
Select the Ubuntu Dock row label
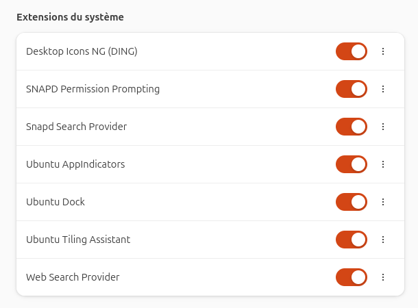pyautogui.click(x=56, y=202)
